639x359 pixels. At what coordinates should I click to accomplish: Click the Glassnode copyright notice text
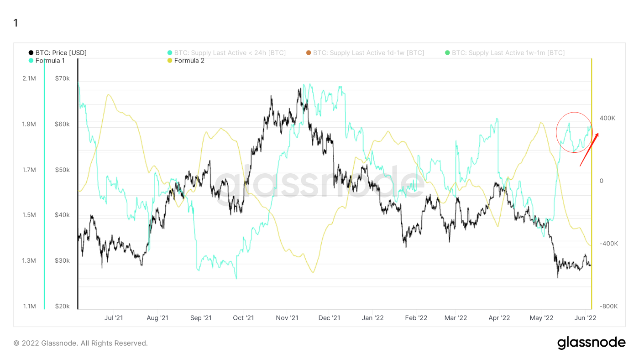pyautogui.click(x=80, y=343)
